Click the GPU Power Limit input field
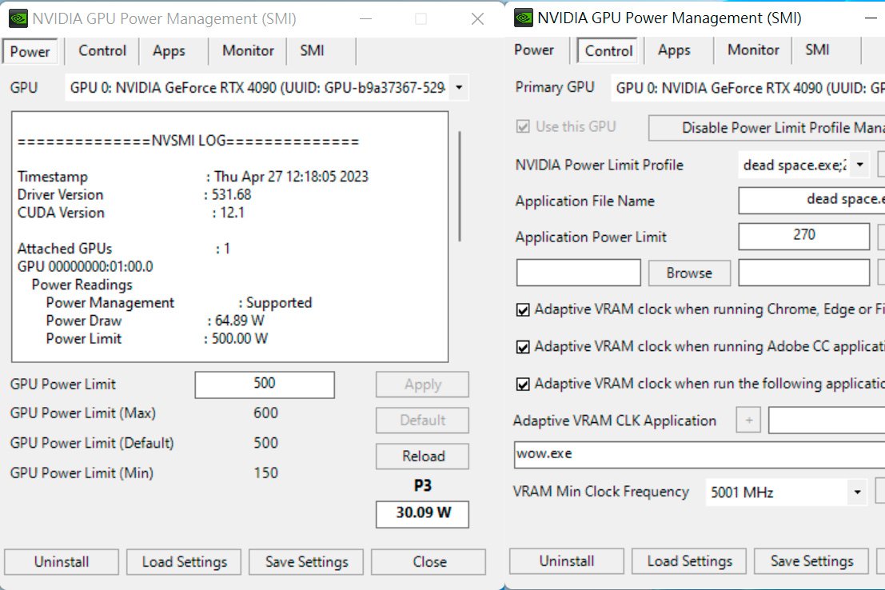885x590 pixels. tap(265, 385)
